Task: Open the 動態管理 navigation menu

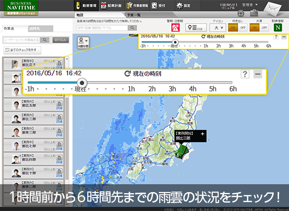Action: pos(86,6)
